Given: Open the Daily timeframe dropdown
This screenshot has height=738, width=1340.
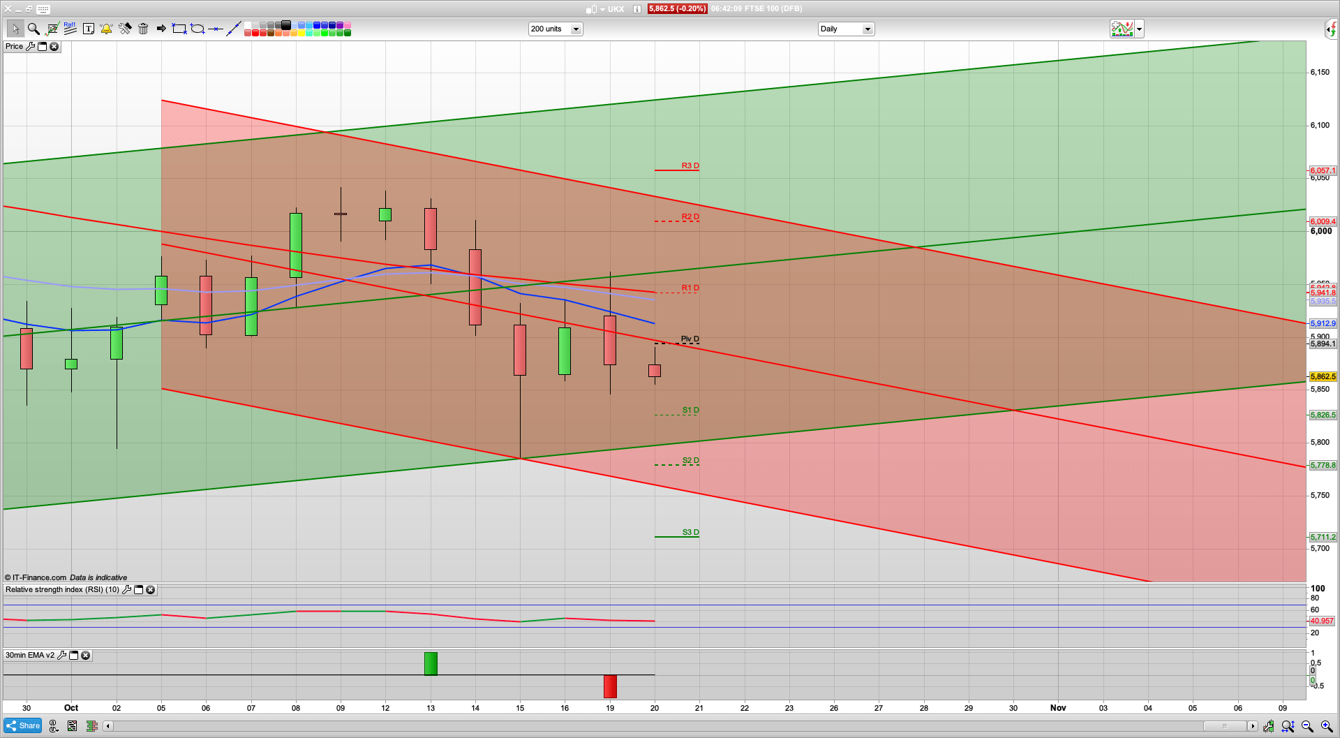Looking at the screenshot, I should pos(867,29).
